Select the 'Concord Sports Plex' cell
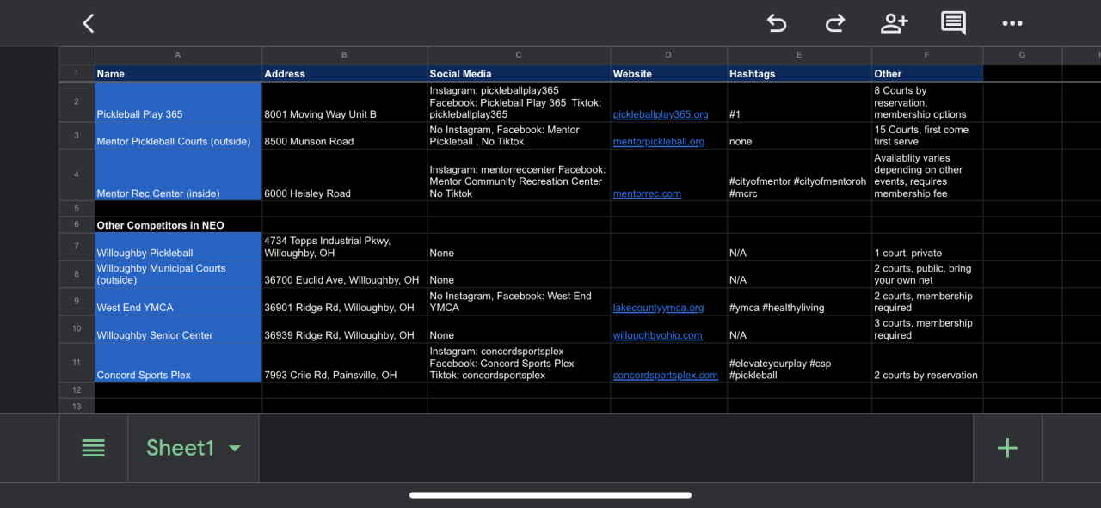Image resolution: width=1101 pixels, height=508 pixels. (x=178, y=363)
